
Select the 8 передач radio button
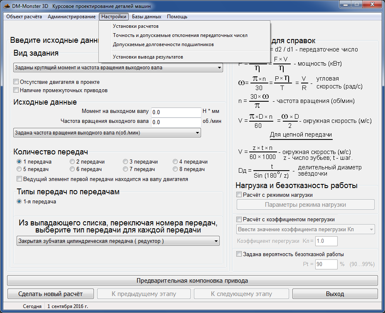175,169
